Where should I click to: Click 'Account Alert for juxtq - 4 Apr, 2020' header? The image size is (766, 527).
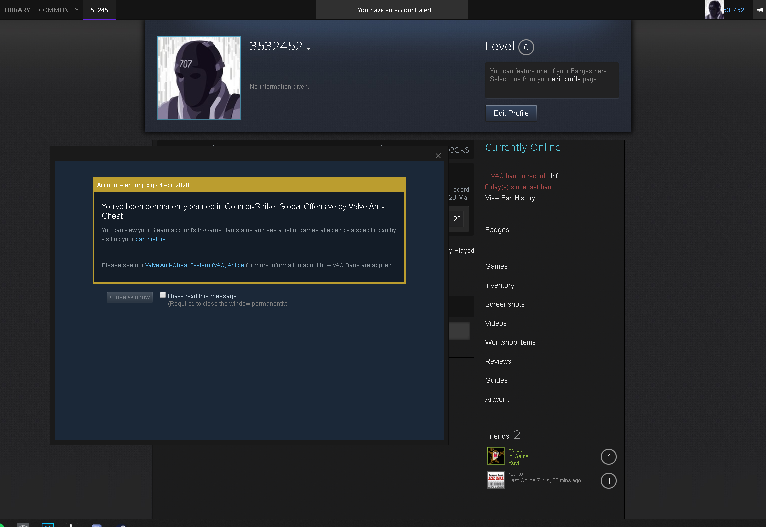[143, 185]
